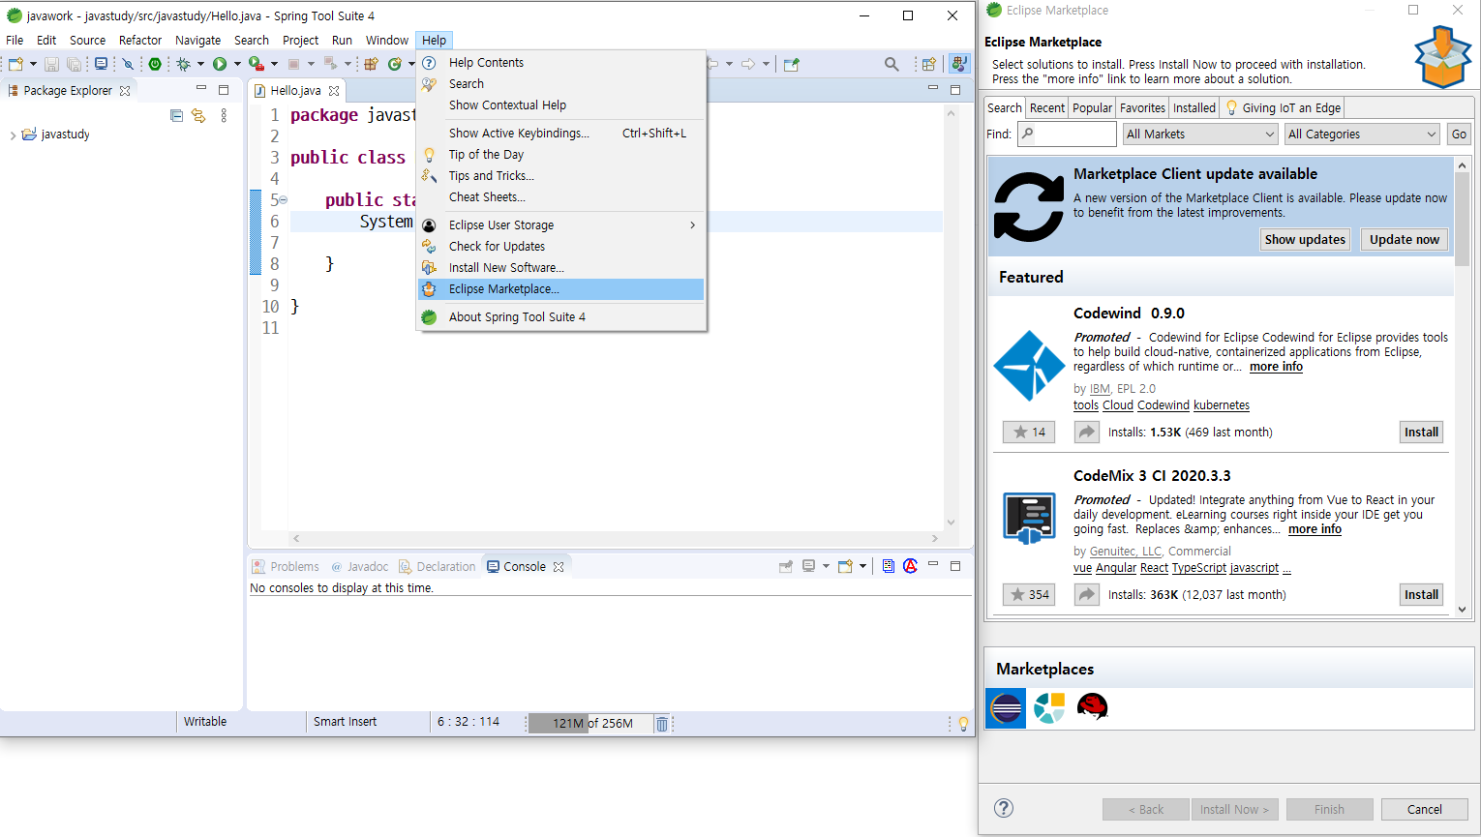Select the Java perspective icon
Screen dimensions: 1481x837
click(x=959, y=64)
